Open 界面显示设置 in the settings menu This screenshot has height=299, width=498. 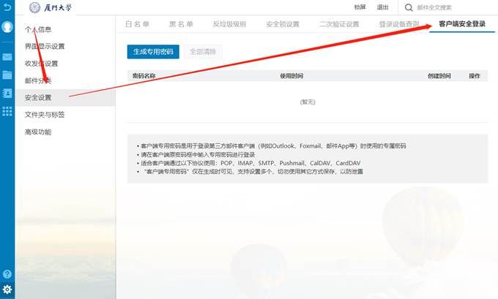click(x=45, y=46)
